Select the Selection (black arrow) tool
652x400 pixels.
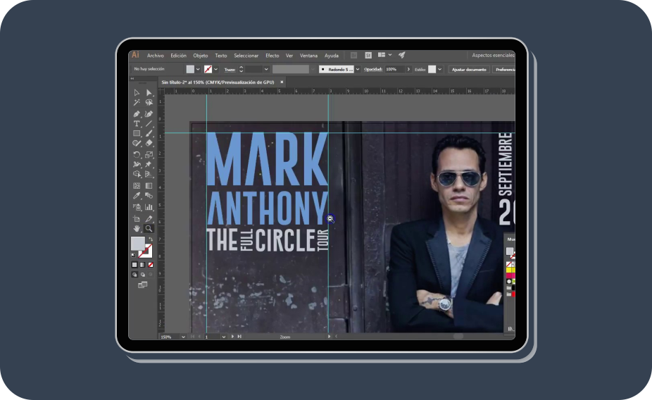[x=137, y=93]
